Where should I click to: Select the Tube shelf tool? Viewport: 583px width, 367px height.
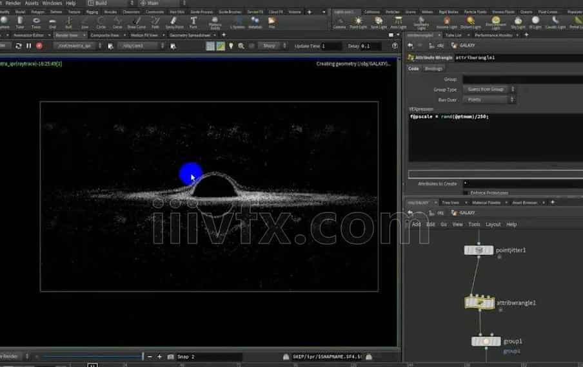pyautogui.click(x=20, y=23)
